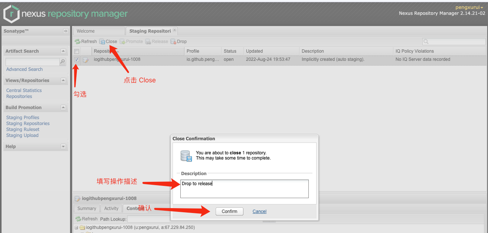Open the Repositories link in sidebar
The height and width of the screenshot is (233, 488).
pos(19,96)
